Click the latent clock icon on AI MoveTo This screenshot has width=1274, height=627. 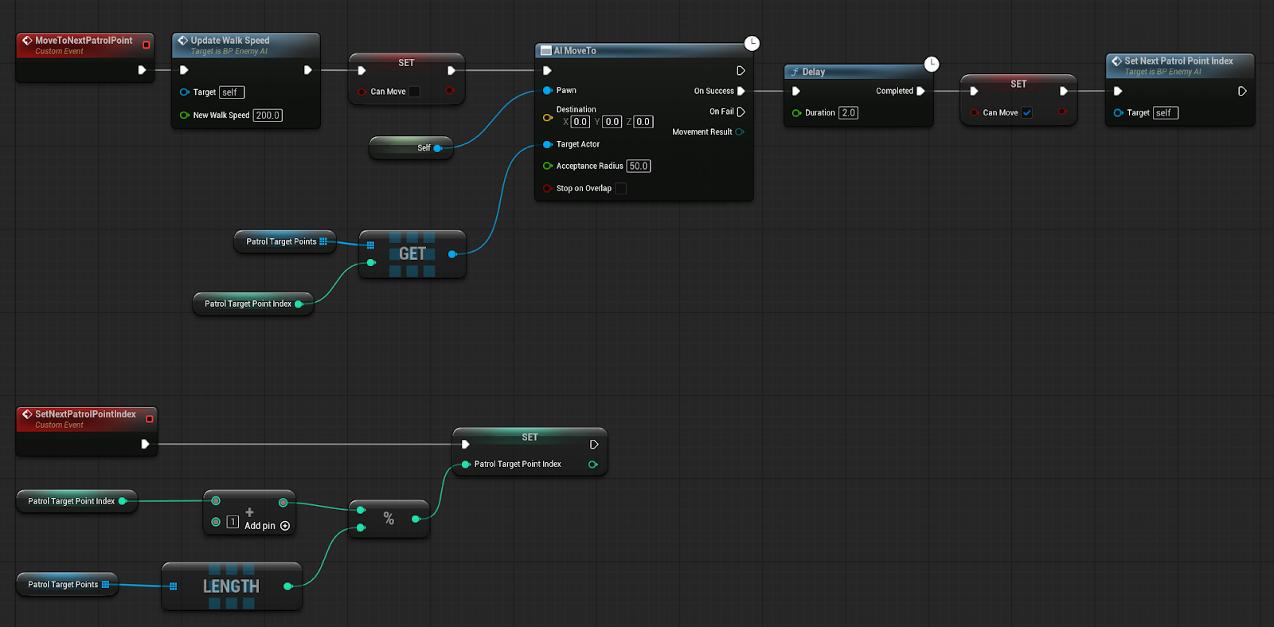tap(752, 43)
